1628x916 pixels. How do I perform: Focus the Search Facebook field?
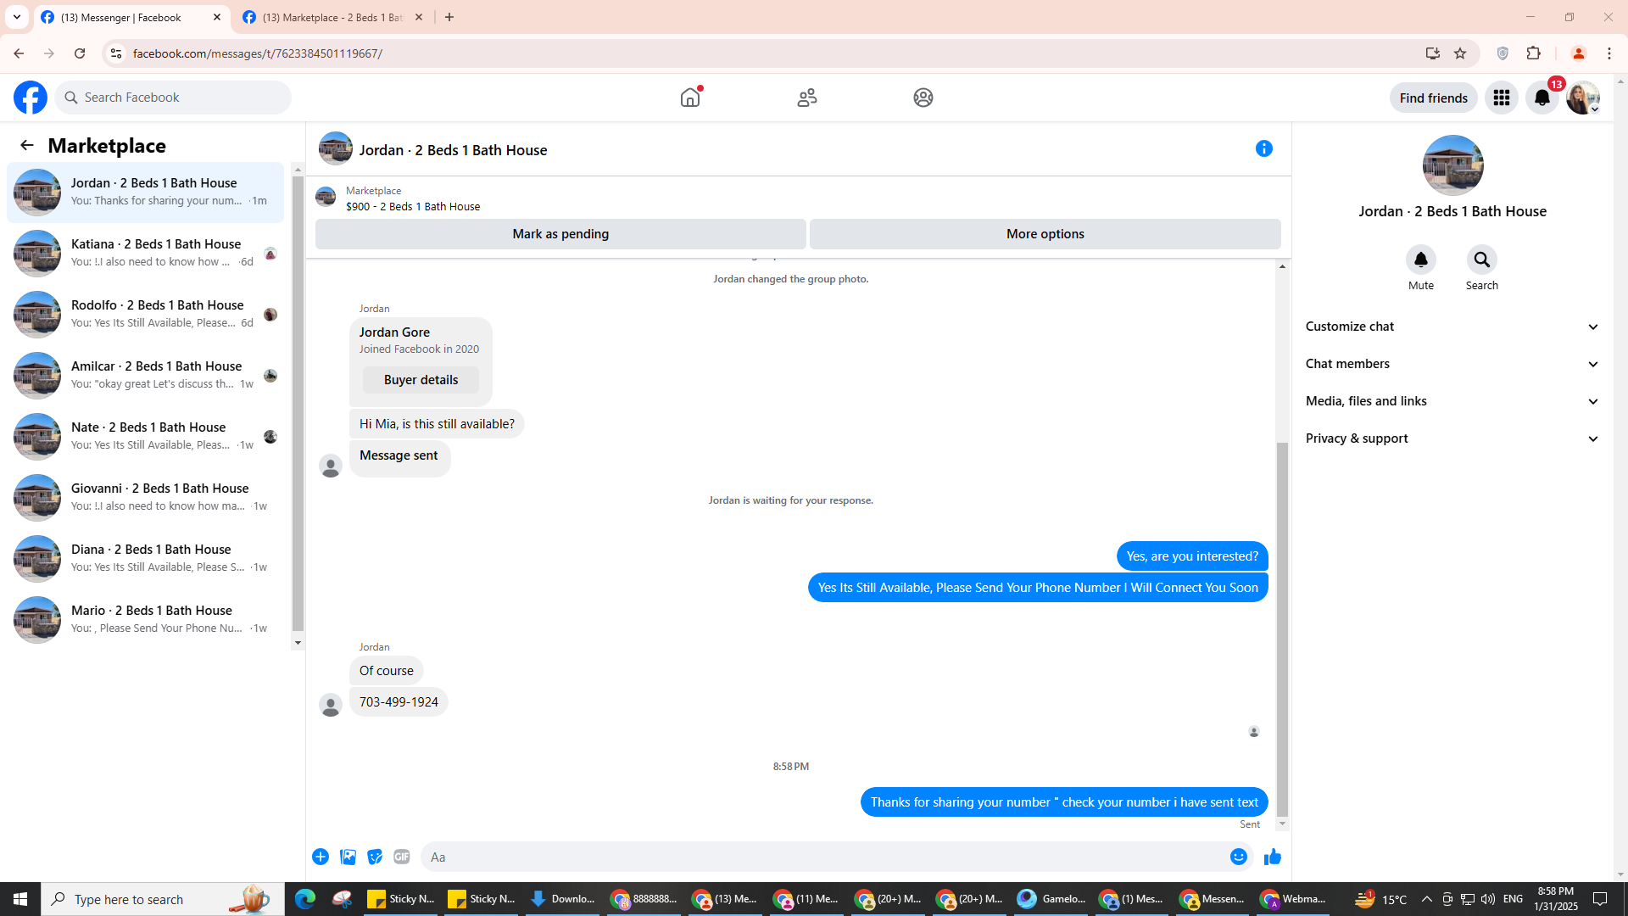click(x=173, y=98)
